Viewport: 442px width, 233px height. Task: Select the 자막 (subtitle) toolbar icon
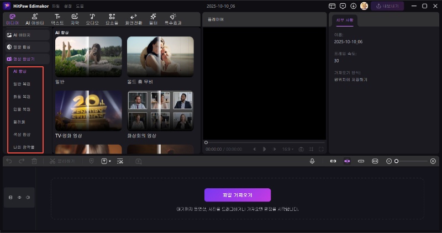(74, 19)
